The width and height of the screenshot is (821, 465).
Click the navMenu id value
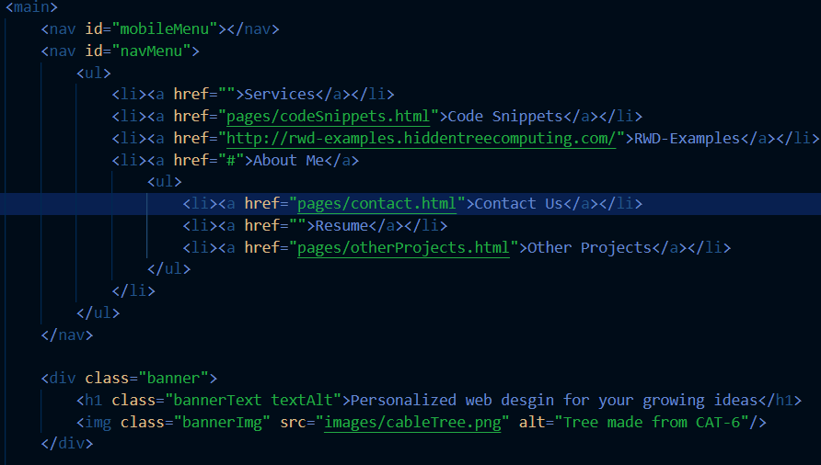pos(151,51)
